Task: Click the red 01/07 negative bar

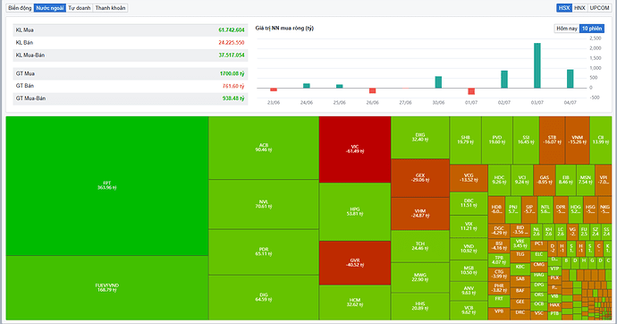Action: 471,91
